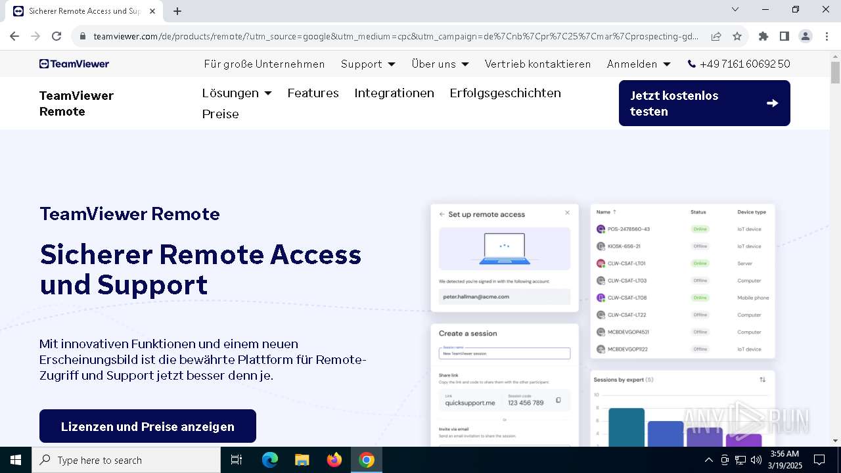The height and width of the screenshot is (473, 841).
Task: Go to Integrationen page
Action: (x=394, y=93)
